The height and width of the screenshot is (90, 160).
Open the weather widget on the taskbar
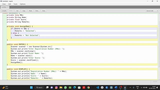[5, 87]
